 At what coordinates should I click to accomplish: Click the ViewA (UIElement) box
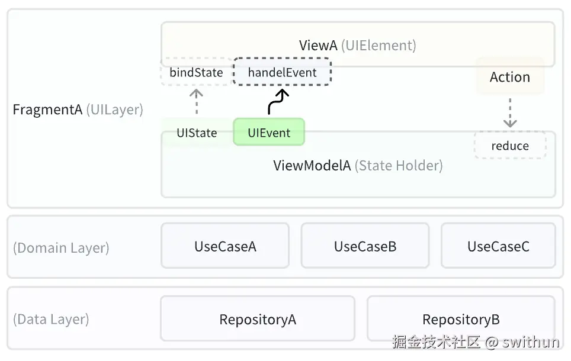point(357,45)
